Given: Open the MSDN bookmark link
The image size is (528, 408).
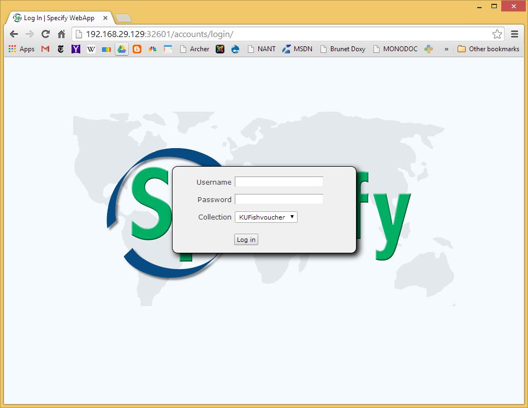Looking at the screenshot, I should coord(298,49).
